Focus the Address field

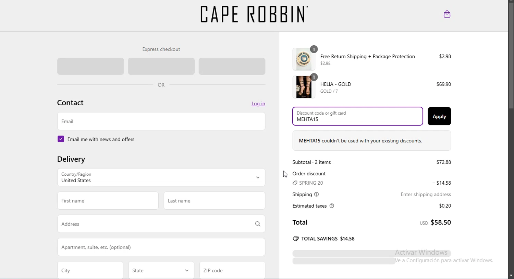click(x=161, y=224)
